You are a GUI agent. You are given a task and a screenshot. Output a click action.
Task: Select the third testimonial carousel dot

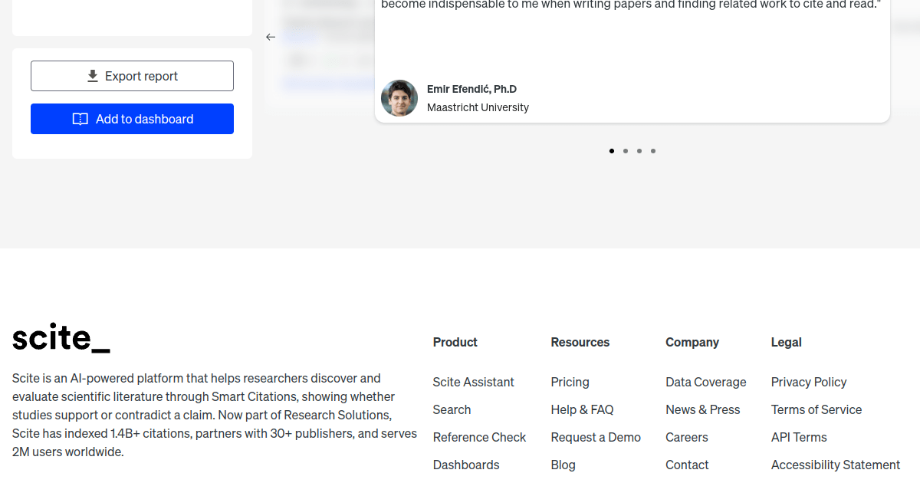pos(639,151)
